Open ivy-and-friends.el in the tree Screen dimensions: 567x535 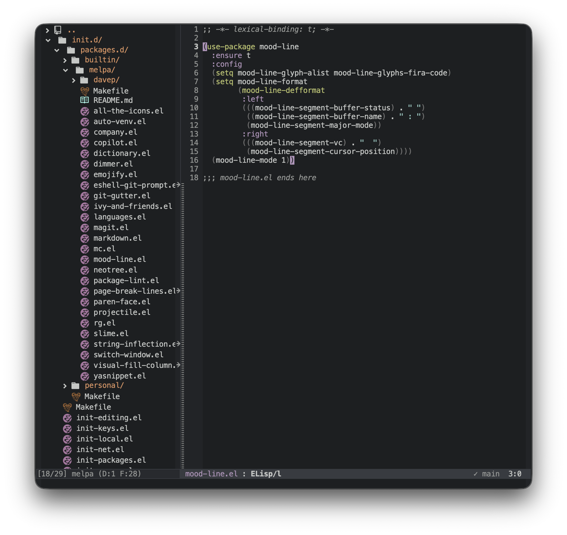click(x=133, y=206)
